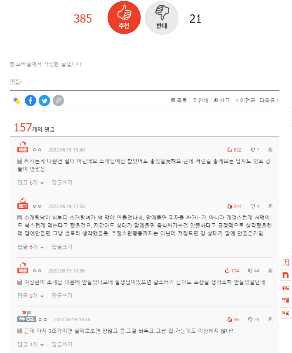Click the red 추천 thumbs-up button
The height and width of the screenshot is (353, 292).
(124, 17)
